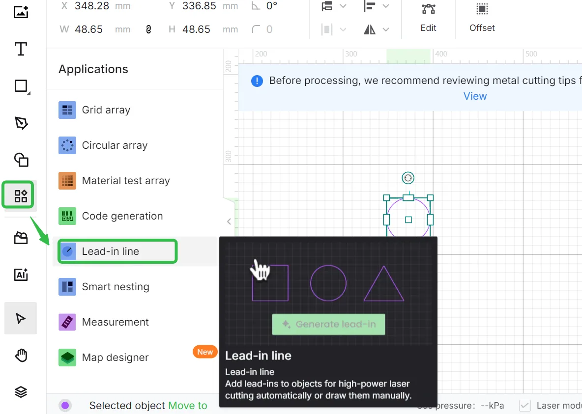582x414 pixels.
Task: Click the Smart nesting icon
Action: [67, 287]
